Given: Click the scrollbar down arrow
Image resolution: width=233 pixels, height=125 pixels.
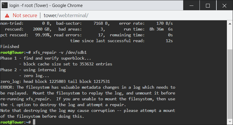Looking at the screenshot, I should coord(230,122).
